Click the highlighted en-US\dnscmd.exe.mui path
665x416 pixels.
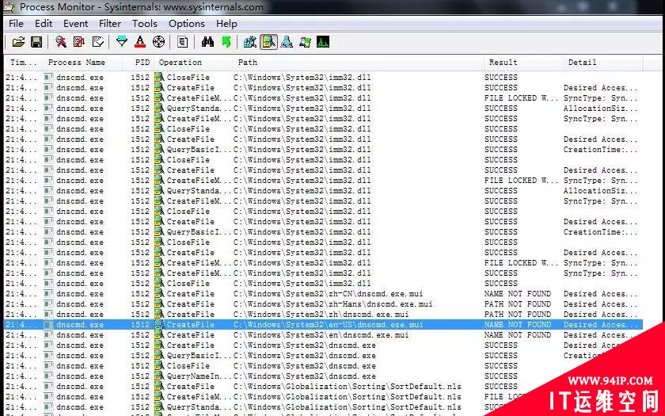329,325
